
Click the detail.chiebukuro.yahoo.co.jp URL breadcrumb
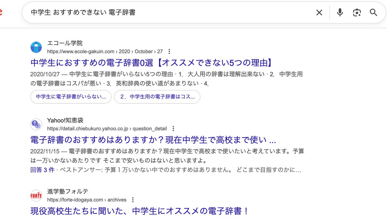click(107, 129)
